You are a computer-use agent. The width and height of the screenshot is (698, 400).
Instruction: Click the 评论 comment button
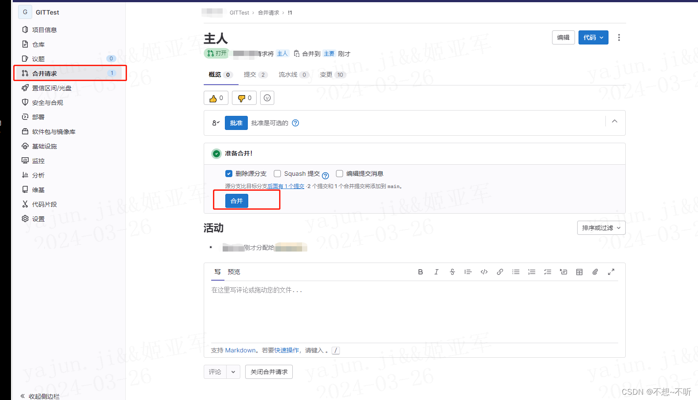click(x=215, y=372)
